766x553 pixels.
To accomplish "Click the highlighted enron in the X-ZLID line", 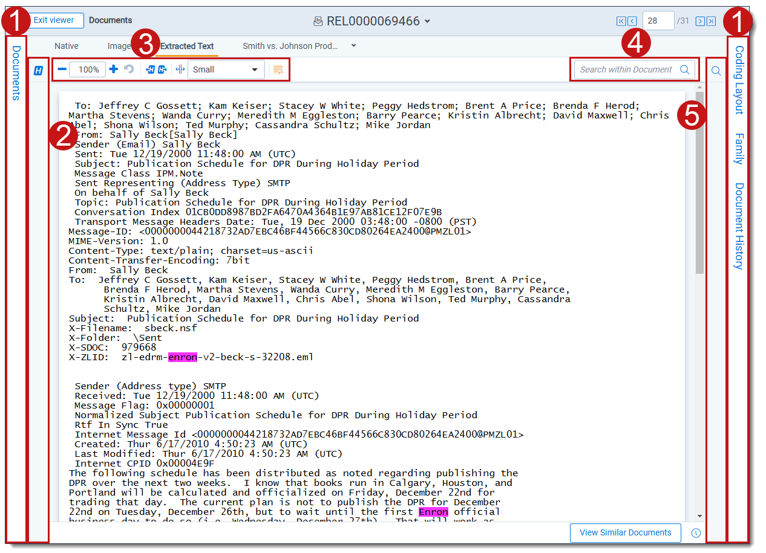I will 183,357.
